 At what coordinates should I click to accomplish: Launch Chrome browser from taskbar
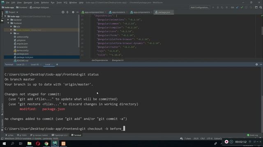point(46,143)
